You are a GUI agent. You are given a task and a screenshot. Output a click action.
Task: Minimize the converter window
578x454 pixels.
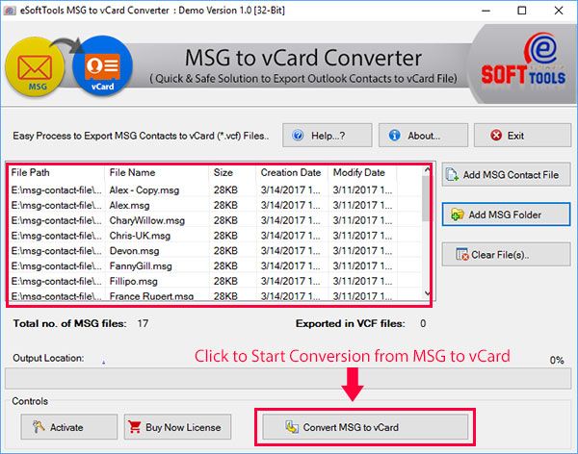[486, 11]
